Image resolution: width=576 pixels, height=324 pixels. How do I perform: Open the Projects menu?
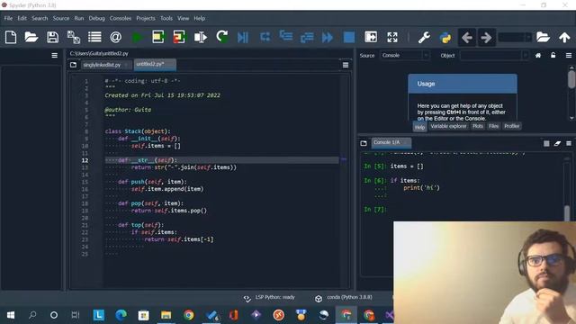pos(146,18)
